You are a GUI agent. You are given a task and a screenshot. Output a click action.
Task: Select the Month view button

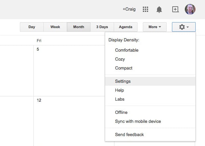[x=79, y=27]
